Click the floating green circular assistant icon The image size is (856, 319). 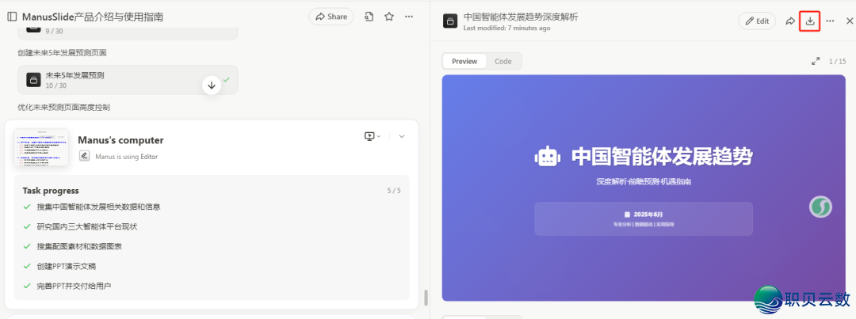click(820, 207)
